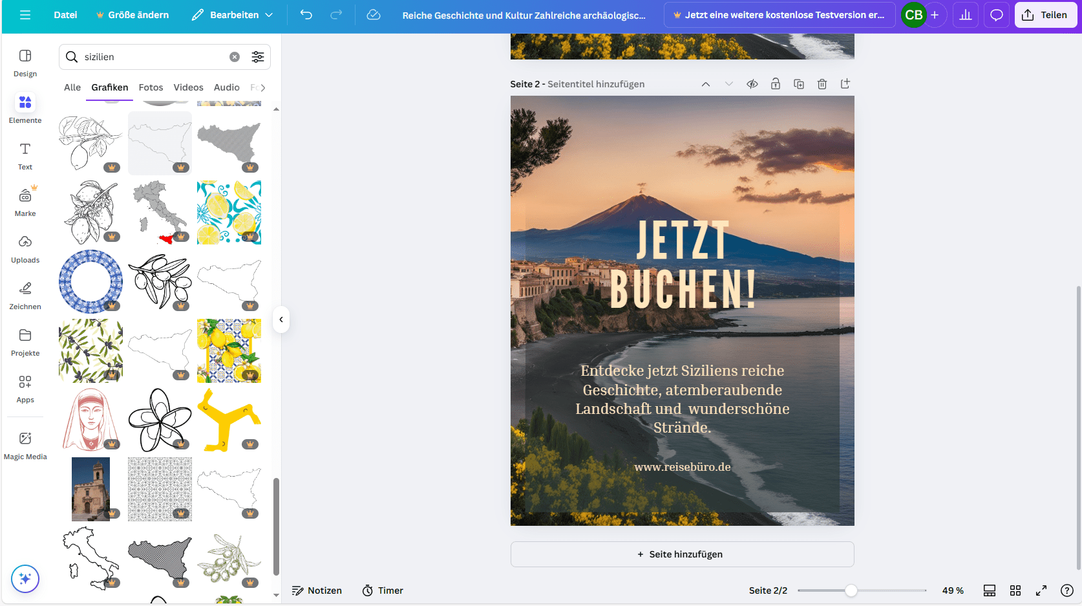The width and height of the screenshot is (1082, 606).
Task: Duplicate the page using copy icon
Action: (799, 84)
